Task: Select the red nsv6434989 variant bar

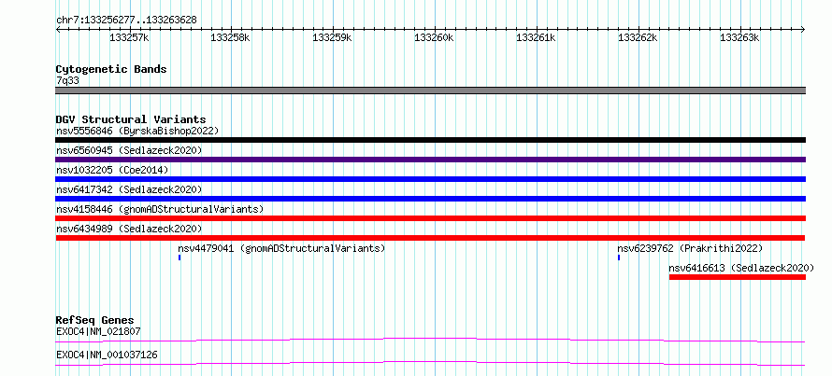Action: point(431,238)
